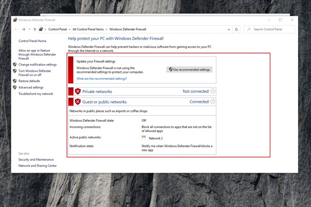Click Notification state label
The image size is (311, 207).
click(x=81, y=146)
